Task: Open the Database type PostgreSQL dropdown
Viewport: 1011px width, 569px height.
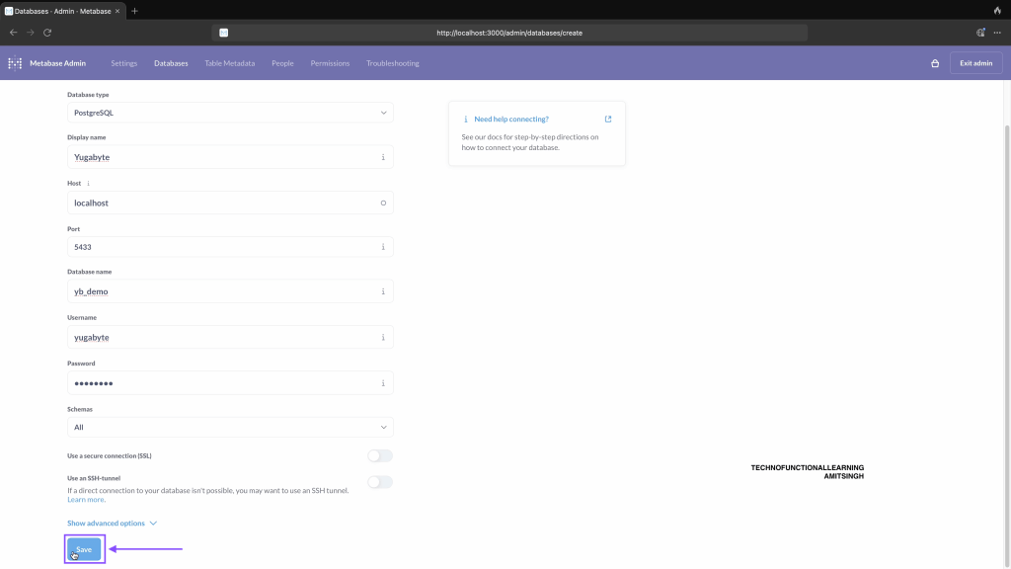Action: coord(229,113)
